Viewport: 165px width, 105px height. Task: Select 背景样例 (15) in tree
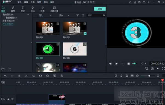pos(9,21)
